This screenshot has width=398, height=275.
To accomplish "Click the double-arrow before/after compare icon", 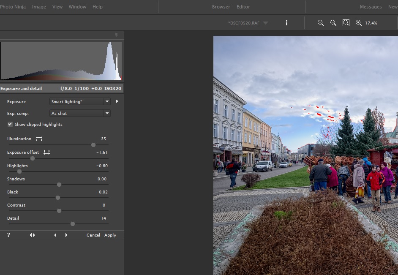I will click(x=32, y=235).
